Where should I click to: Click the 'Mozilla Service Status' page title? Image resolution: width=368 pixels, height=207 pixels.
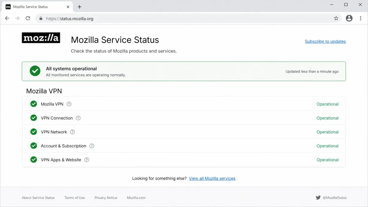(x=115, y=40)
